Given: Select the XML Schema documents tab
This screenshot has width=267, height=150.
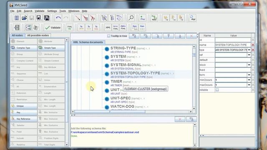Looking at the screenshot, I should tap(88, 42).
